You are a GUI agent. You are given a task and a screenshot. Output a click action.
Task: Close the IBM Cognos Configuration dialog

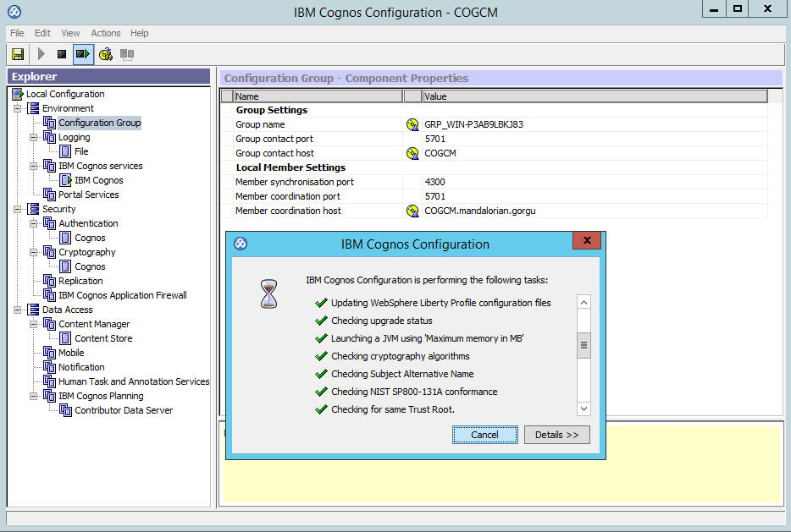[x=587, y=240]
